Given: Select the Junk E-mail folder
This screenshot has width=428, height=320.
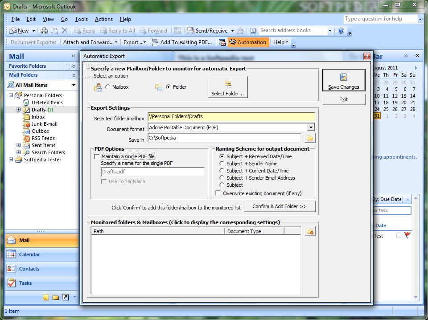Looking at the screenshot, I should (x=45, y=124).
